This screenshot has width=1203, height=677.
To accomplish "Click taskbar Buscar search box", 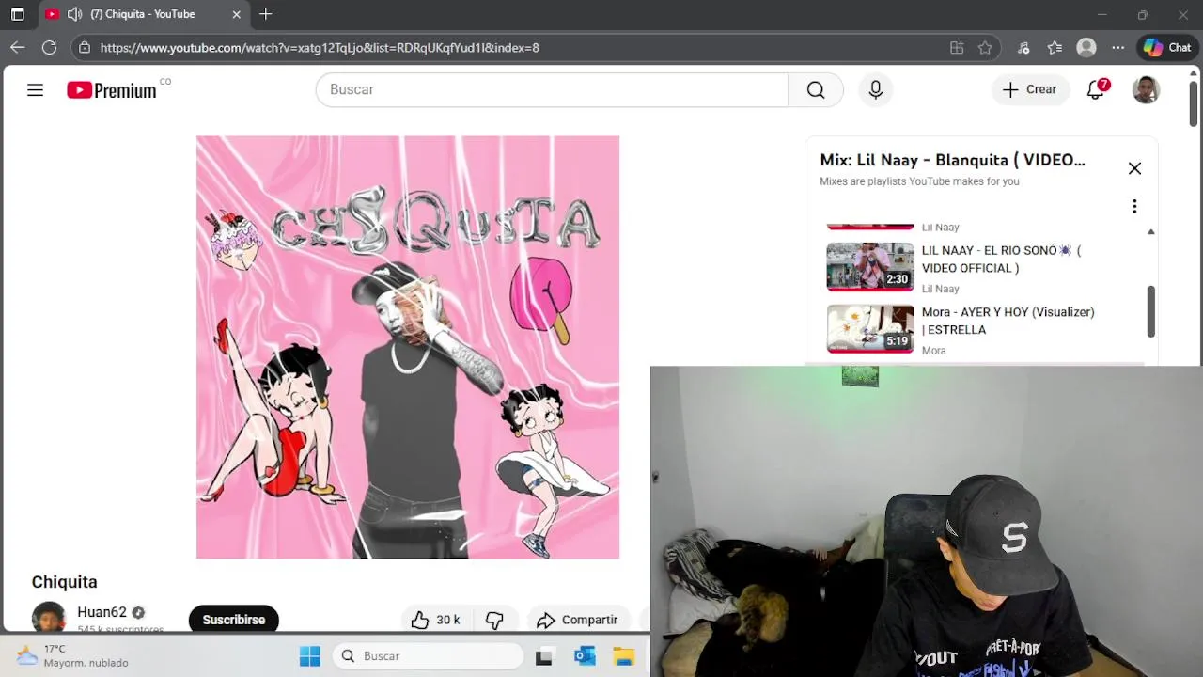I will (x=429, y=656).
